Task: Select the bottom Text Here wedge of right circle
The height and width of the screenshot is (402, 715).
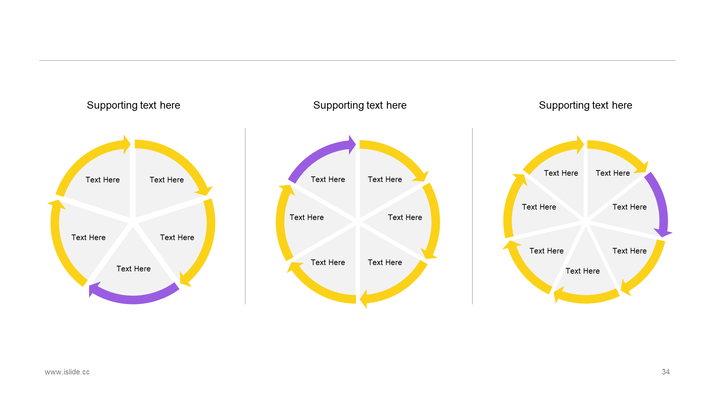Action: 582,271
